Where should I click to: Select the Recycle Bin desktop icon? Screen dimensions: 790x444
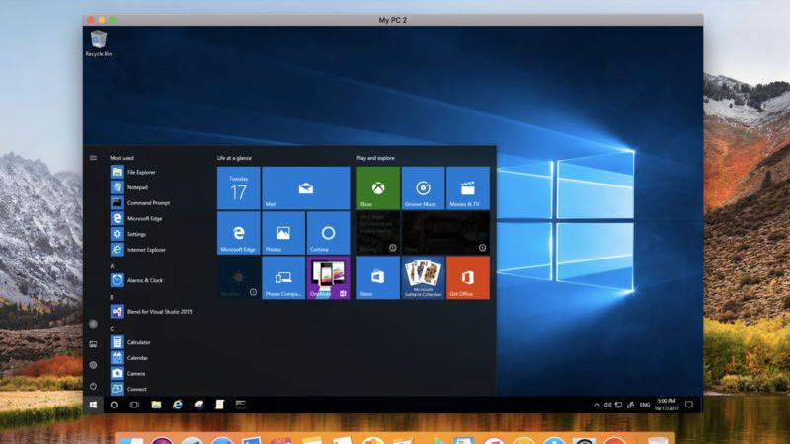(98, 43)
